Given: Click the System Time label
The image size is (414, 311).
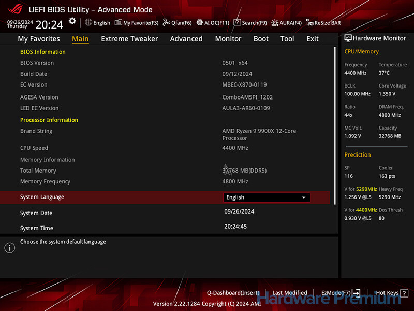Looking at the screenshot, I should pyautogui.click(x=37, y=228).
